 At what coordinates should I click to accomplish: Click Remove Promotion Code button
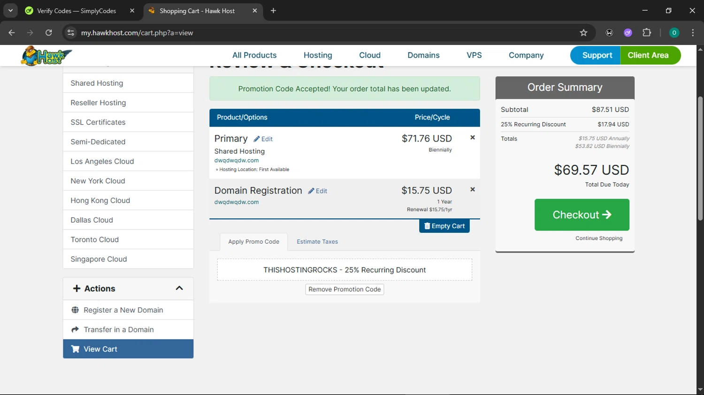pos(344,290)
